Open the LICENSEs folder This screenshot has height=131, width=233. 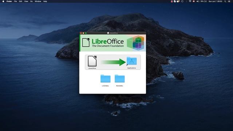point(105,79)
